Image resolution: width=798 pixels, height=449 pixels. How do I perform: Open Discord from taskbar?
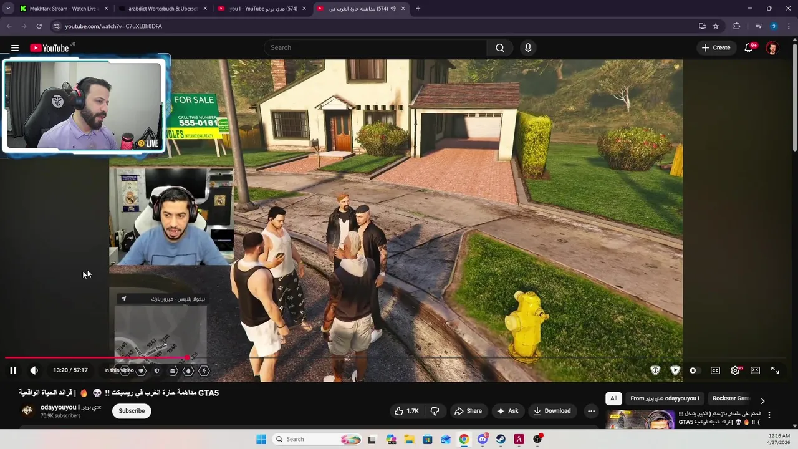point(483,439)
